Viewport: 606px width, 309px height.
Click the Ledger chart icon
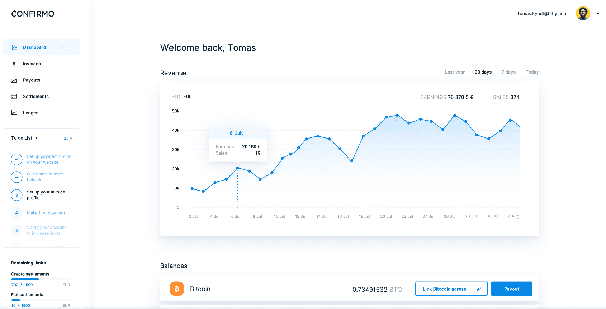point(14,113)
